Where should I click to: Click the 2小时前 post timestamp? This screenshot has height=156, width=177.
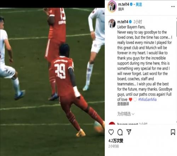(114, 146)
